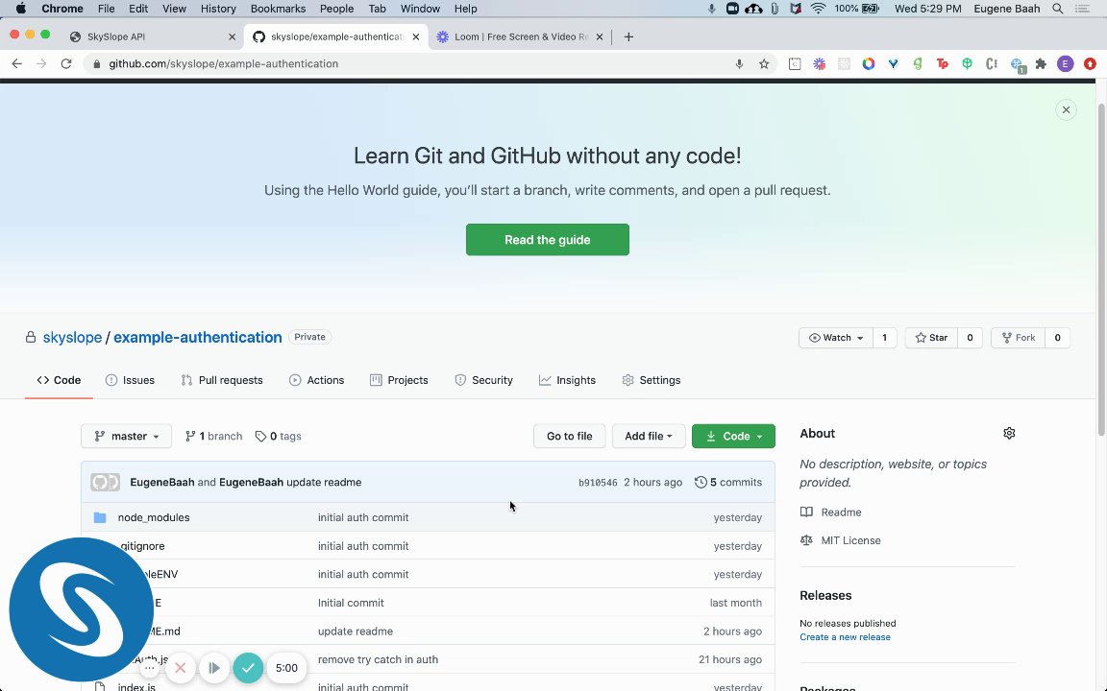The image size is (1107, 691).
Task: Finish the Loom recording with checkmark
Action: click(248, 668)
